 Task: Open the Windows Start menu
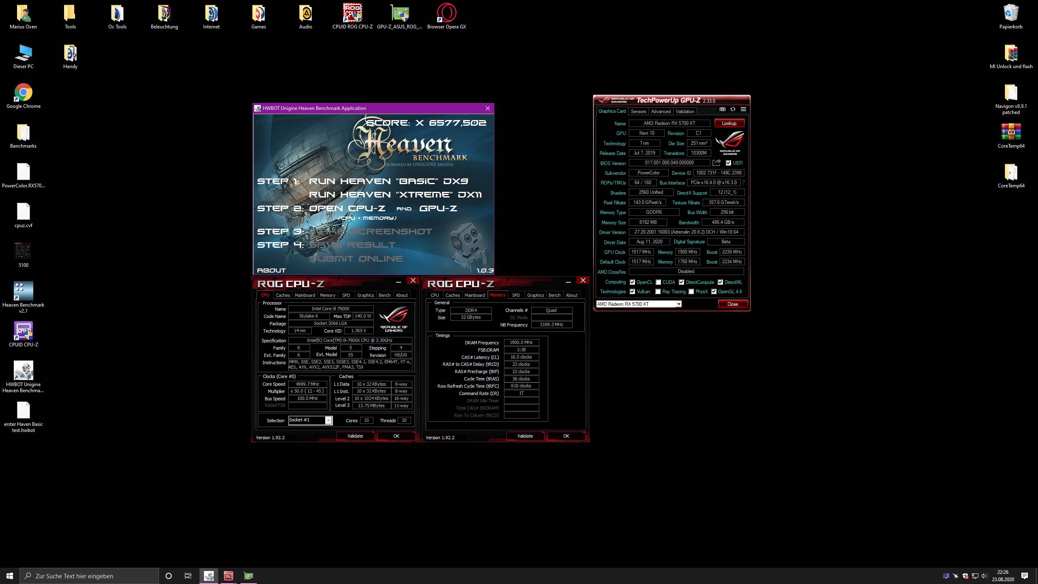click(x=10, y=576)
